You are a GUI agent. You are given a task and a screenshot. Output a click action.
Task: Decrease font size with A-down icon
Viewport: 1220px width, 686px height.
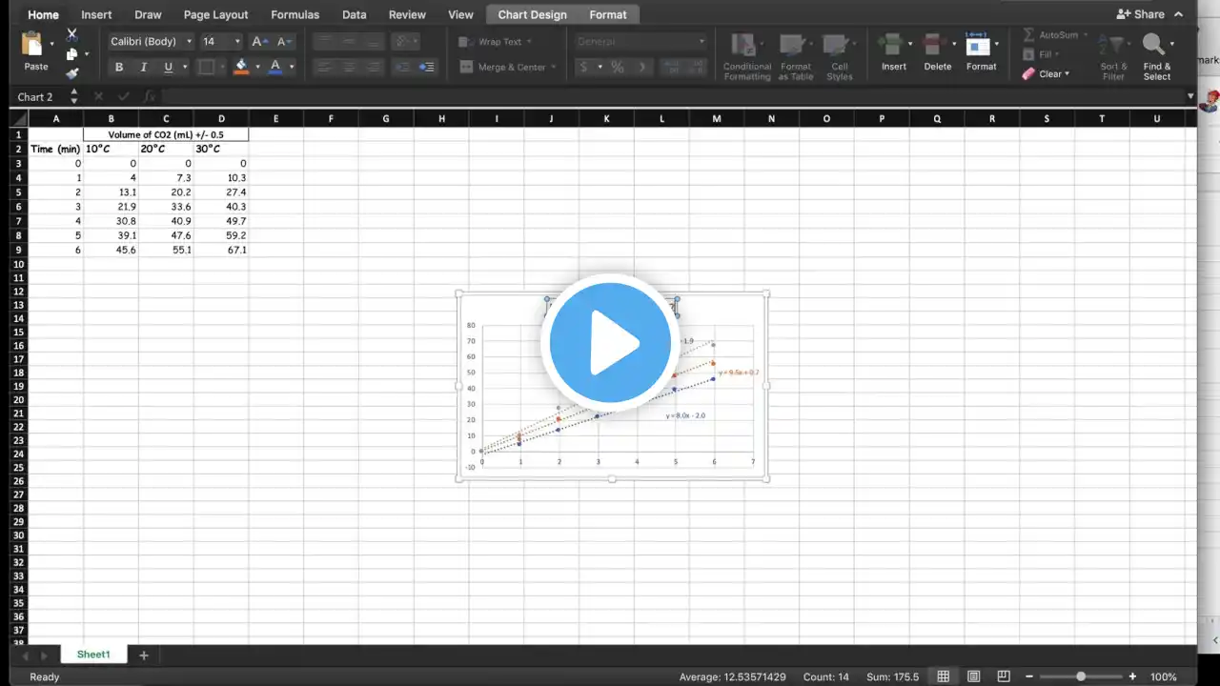point(284,42)
